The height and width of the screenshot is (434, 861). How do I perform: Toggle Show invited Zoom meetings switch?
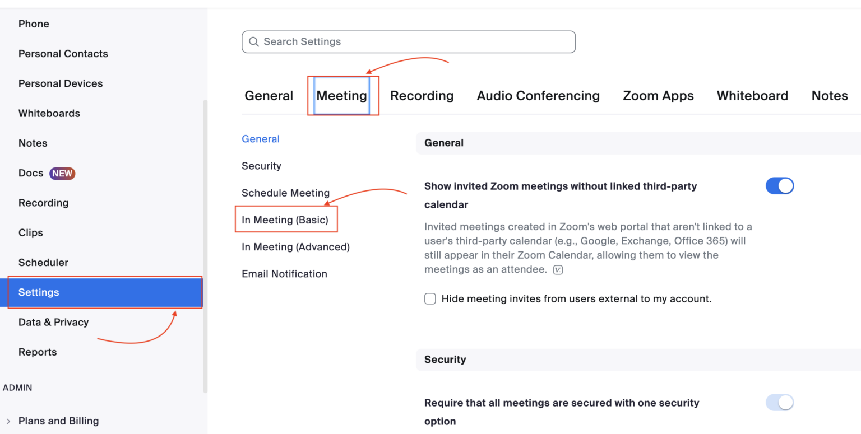coord(780,186)
